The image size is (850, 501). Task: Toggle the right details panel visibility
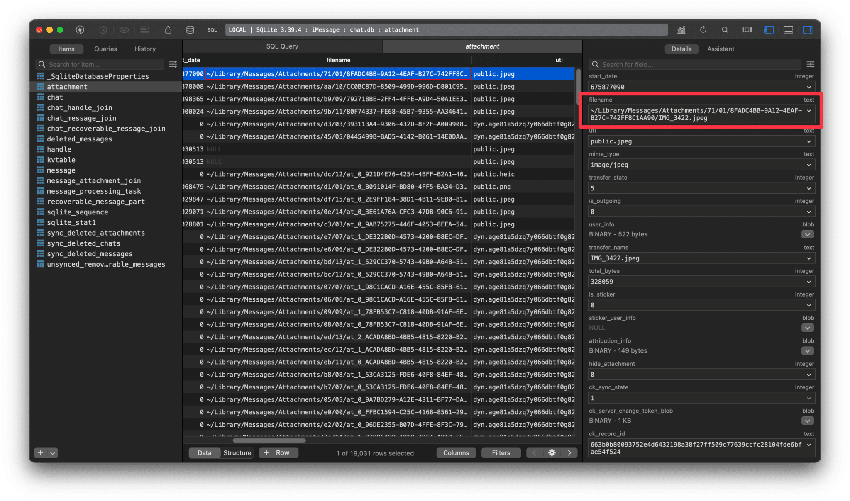(x=807, y=29)
